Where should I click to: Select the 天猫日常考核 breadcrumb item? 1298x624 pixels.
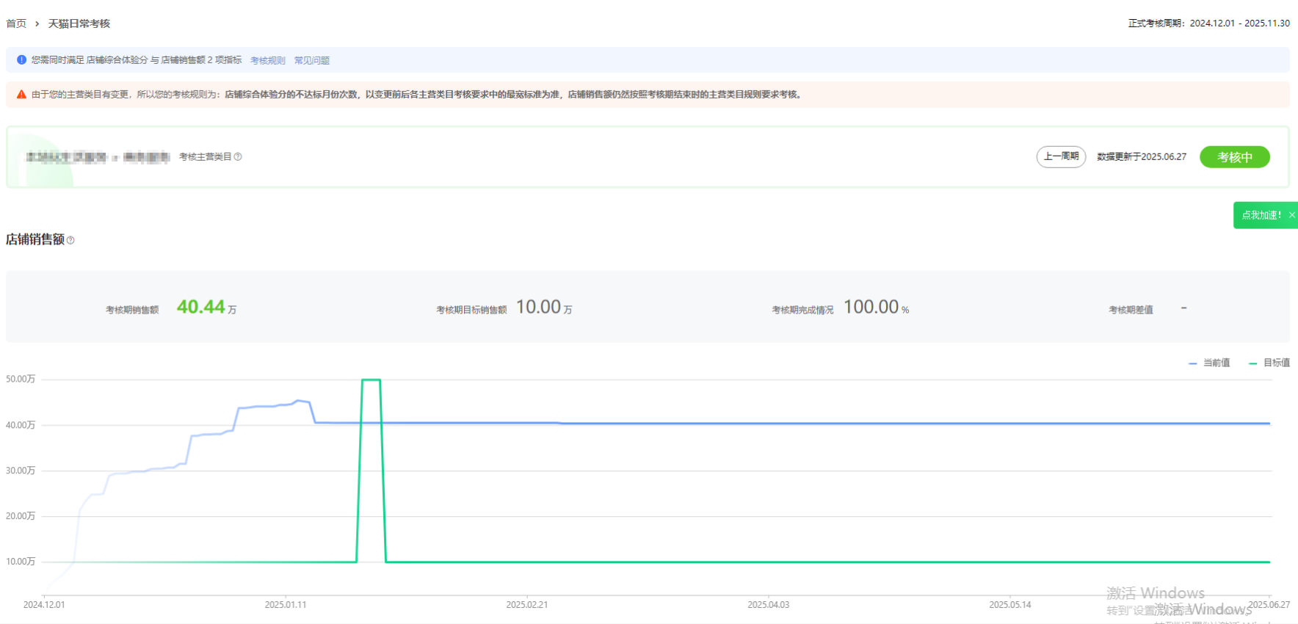(x=79, y=23)
